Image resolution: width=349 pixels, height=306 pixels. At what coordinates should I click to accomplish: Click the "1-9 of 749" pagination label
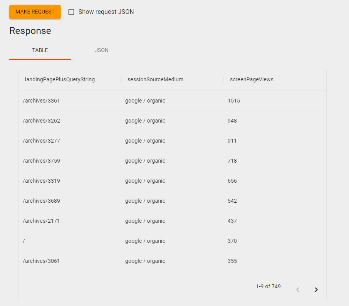click(268, 286)
